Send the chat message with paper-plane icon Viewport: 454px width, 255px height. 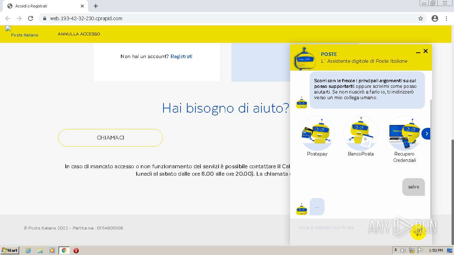(418, 232)
